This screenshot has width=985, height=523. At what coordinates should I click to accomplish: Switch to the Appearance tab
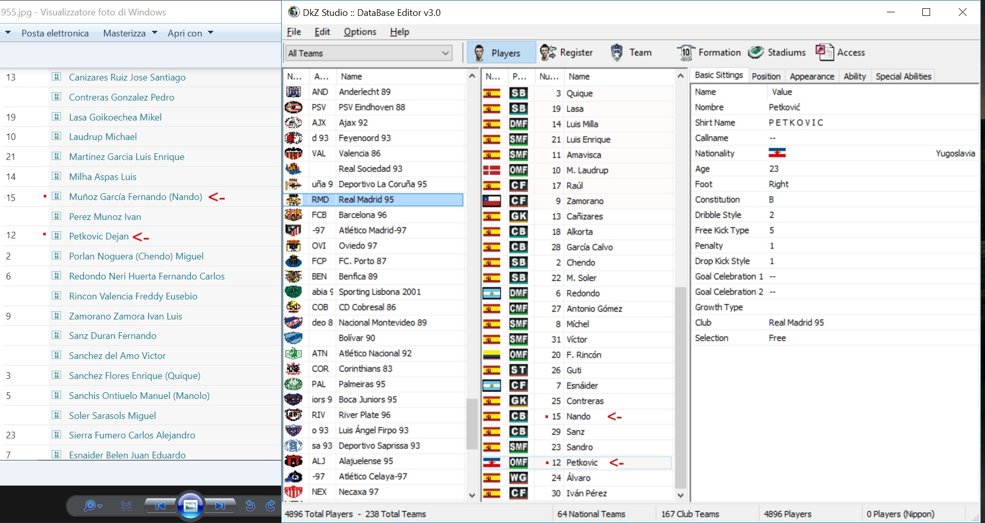click(x=812, y=76)
